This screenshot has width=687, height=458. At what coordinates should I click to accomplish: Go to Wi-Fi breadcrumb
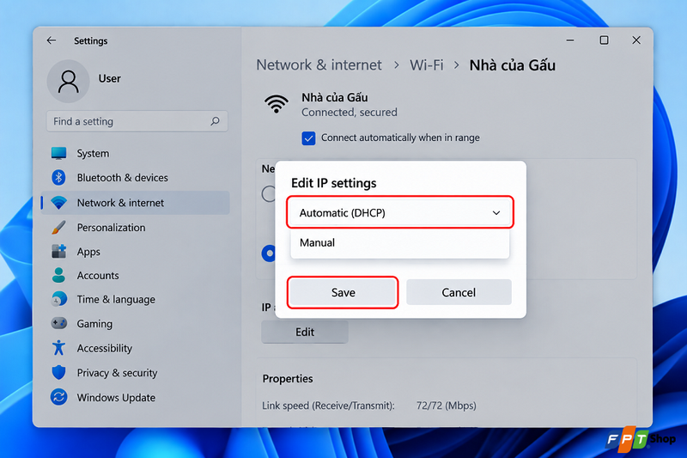[426, 64]
